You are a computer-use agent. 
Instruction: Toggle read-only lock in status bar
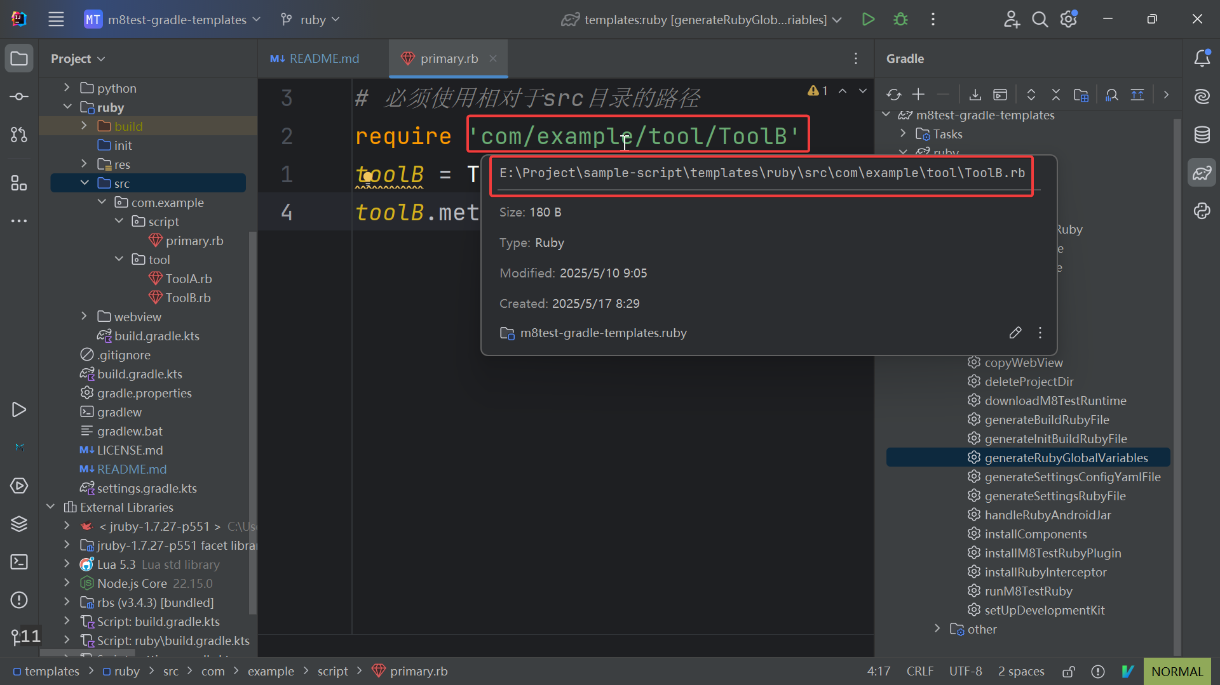(1069, 671)
